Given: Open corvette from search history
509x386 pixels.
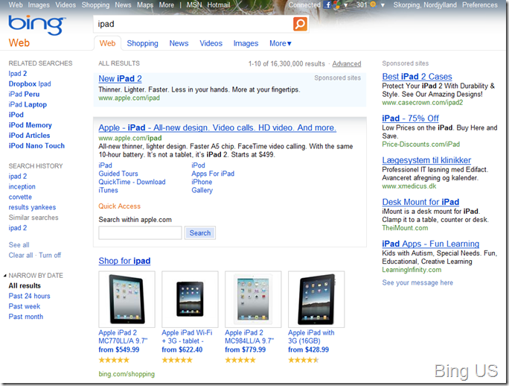Looking at the screenshot, I should click(x=20, y=197).
